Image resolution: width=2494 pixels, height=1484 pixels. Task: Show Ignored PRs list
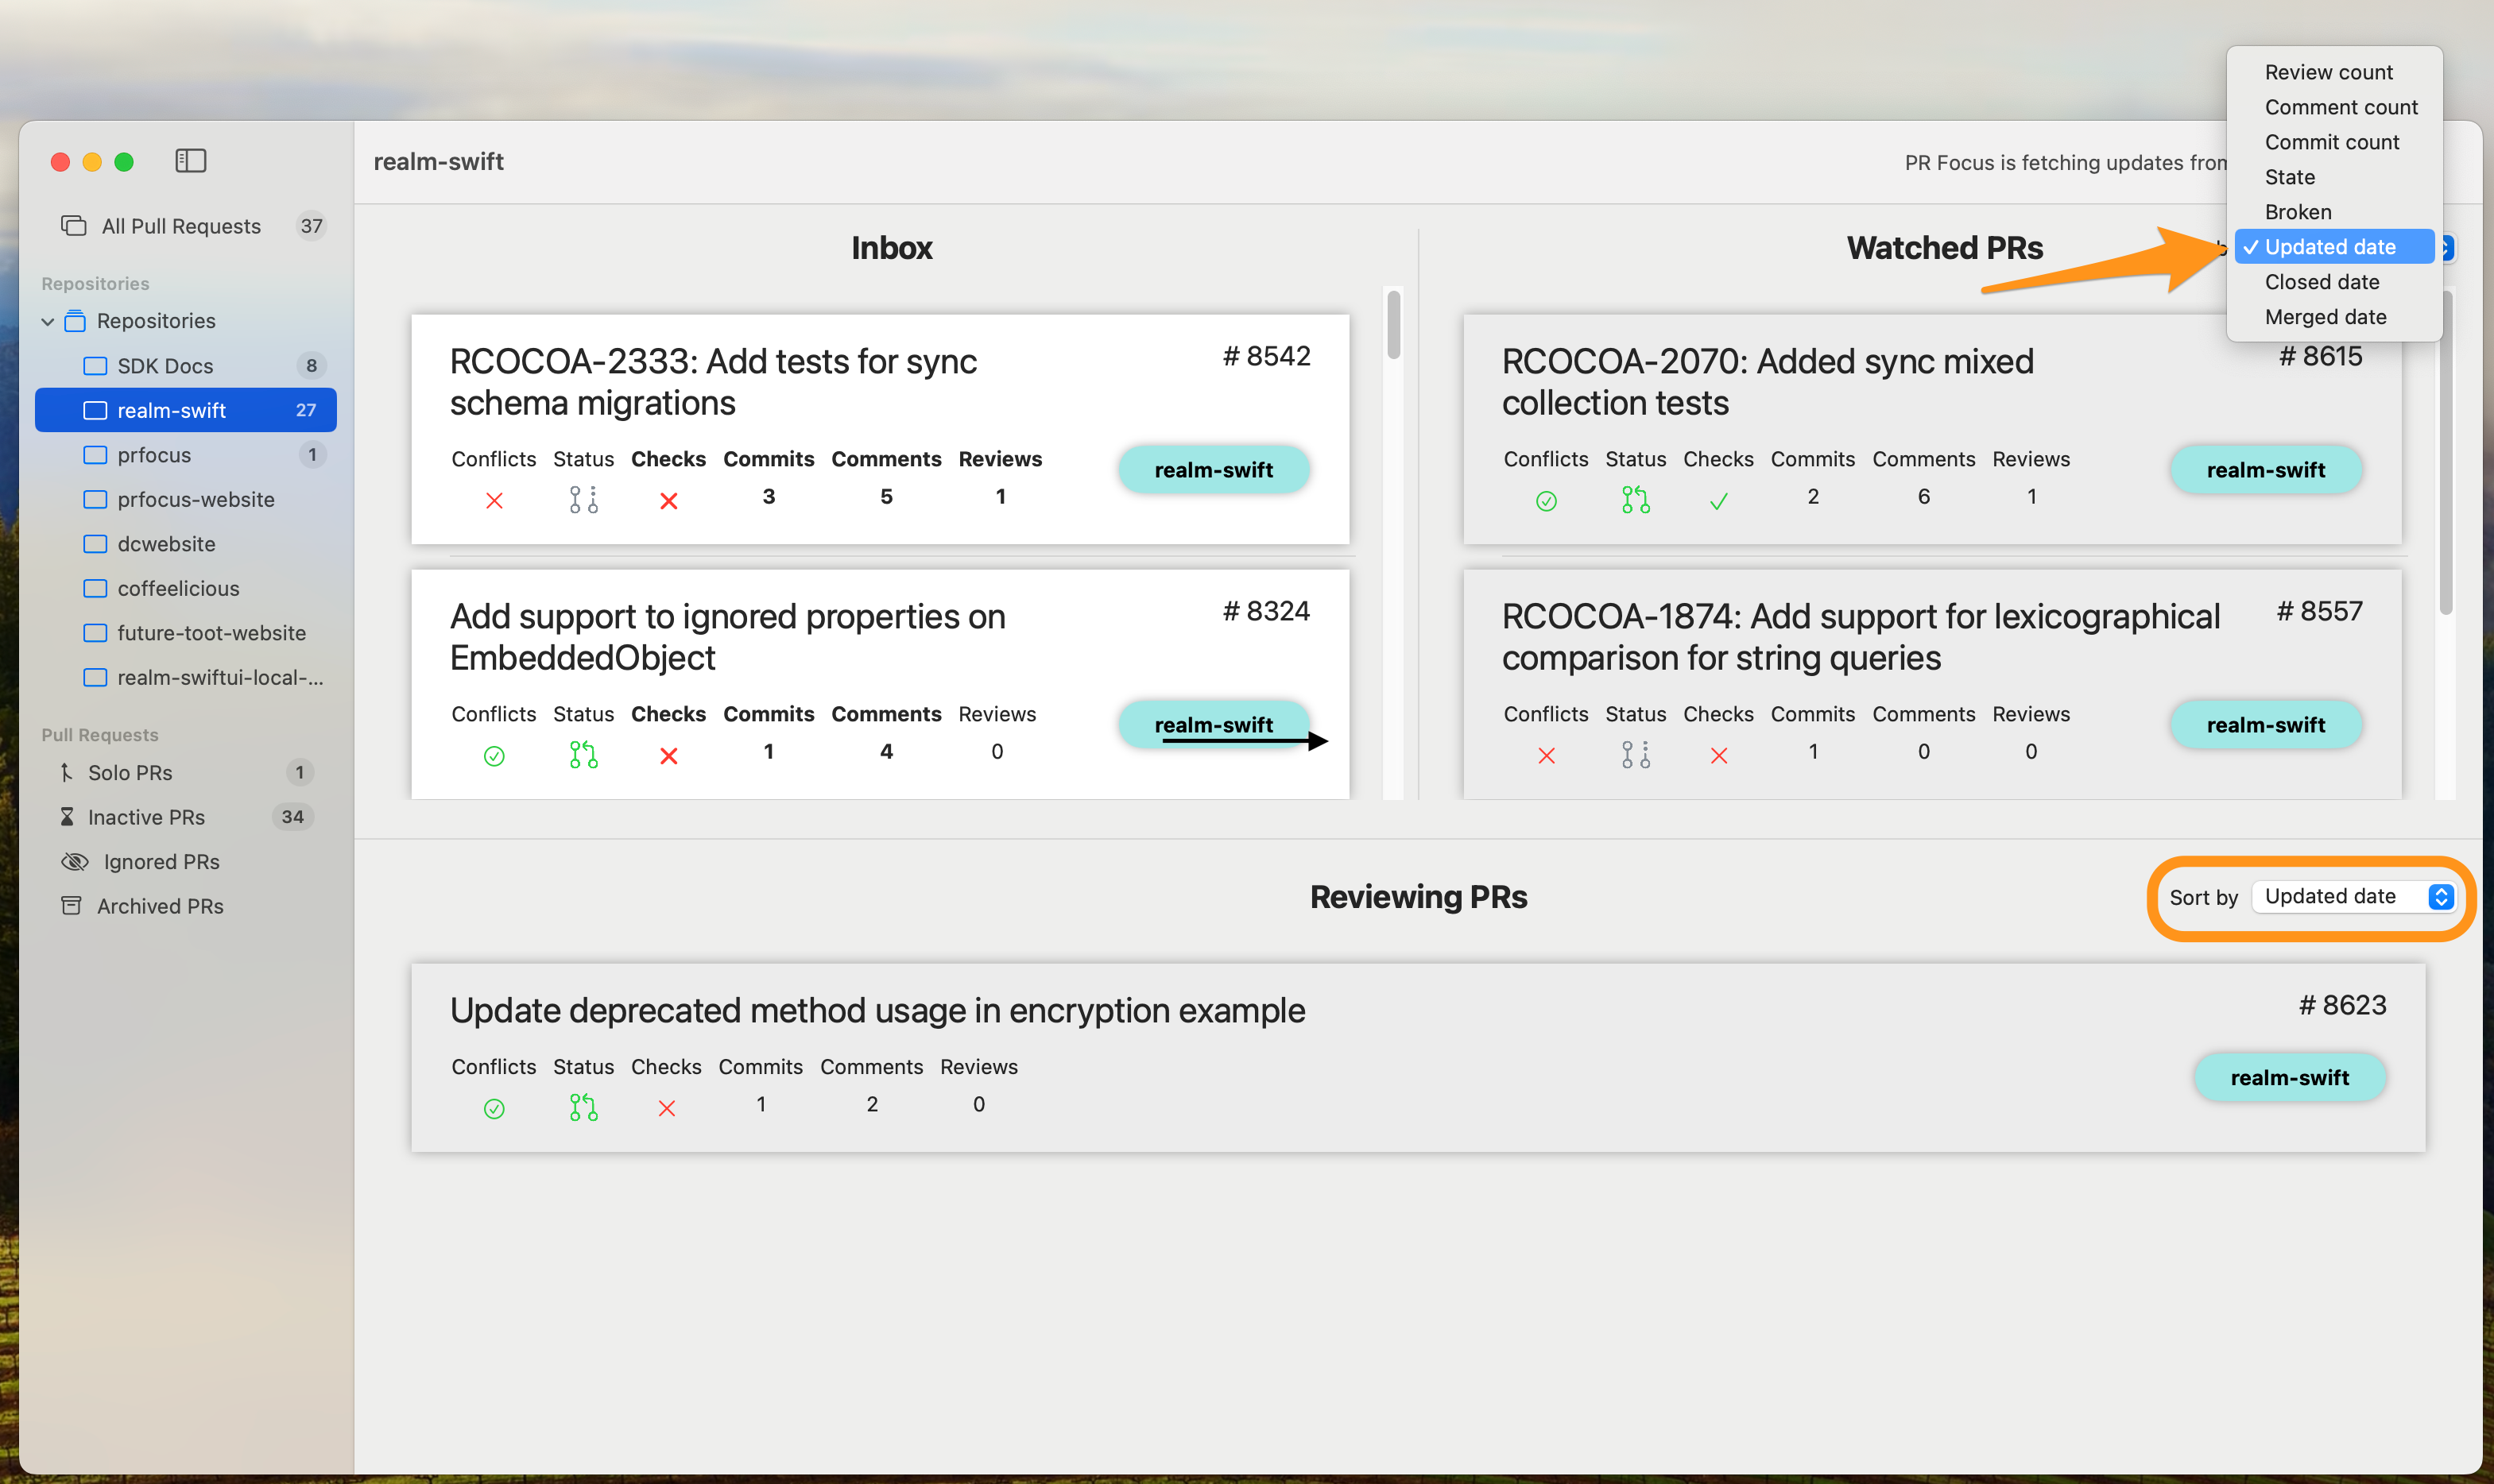(186, 861)
